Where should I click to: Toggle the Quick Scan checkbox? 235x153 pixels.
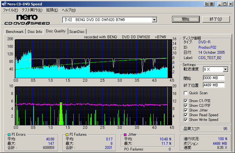coord(186,93)
